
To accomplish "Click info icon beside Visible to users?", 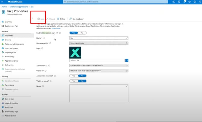I will pyautogui.click(x=51, y=81).
